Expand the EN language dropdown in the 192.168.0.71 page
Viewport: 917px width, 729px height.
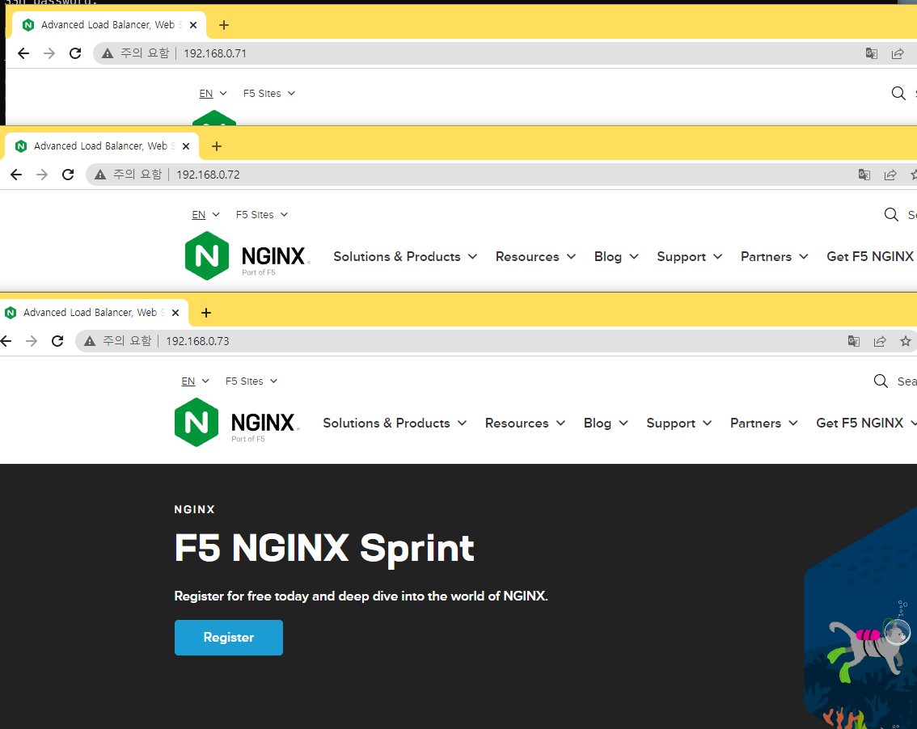click(213, 94)
